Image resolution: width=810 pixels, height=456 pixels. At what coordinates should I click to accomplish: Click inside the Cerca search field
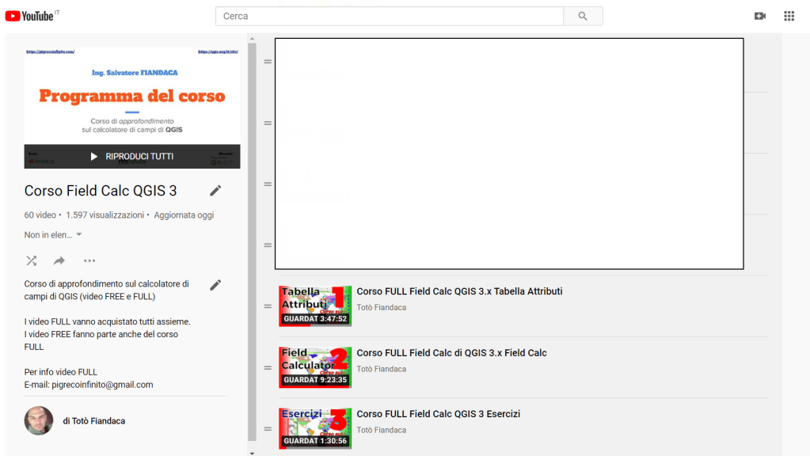click(x=389, y=16)
